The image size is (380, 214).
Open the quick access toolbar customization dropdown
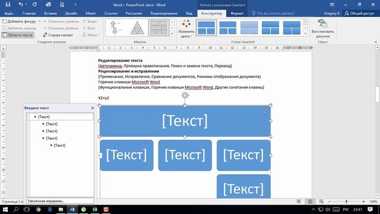coord(75,5)
